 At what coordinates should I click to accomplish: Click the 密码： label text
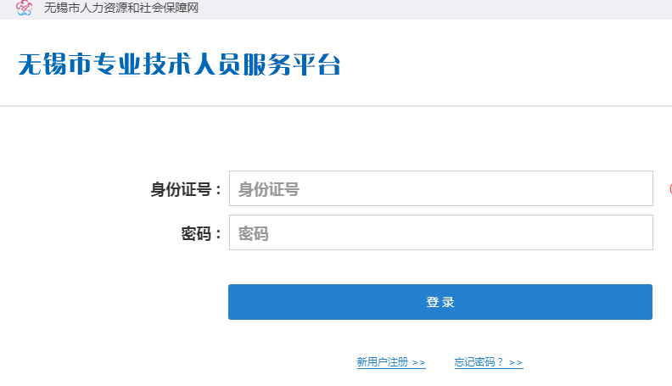coord(201,234)
